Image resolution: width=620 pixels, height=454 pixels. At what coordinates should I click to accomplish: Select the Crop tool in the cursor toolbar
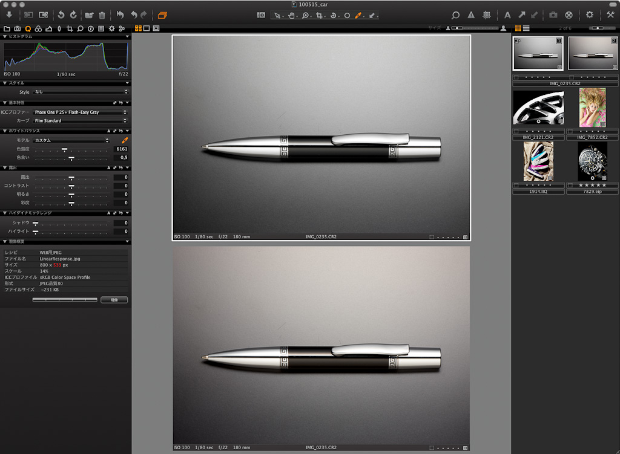click(x=319, y=15)
